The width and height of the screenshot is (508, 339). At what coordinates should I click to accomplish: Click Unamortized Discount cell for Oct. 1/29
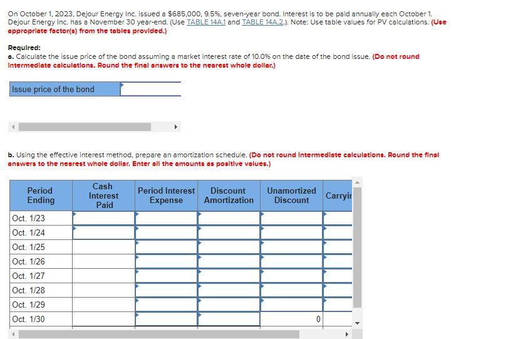click(x=291, y=305)
